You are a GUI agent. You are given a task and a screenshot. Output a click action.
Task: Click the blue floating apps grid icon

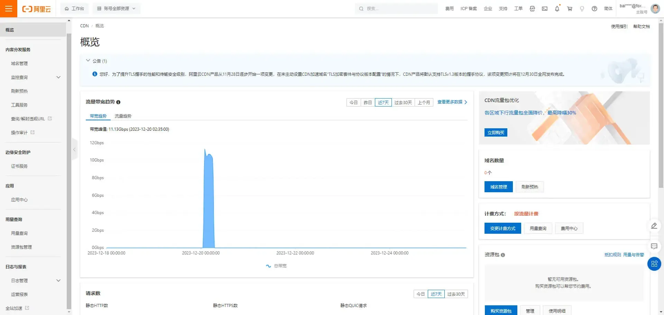pos(654,264)
